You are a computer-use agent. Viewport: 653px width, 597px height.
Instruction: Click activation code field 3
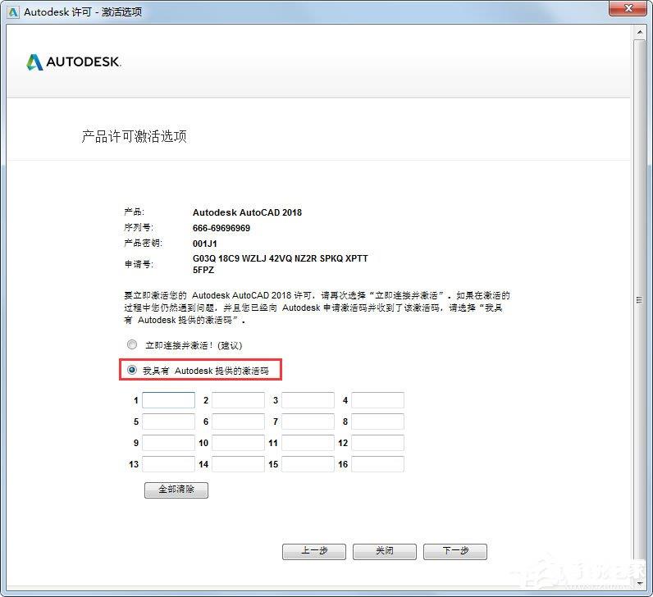[308, 400]
